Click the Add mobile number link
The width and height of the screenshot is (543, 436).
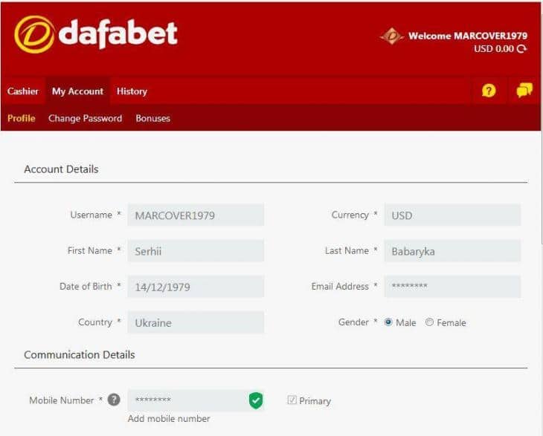point(169,419)
